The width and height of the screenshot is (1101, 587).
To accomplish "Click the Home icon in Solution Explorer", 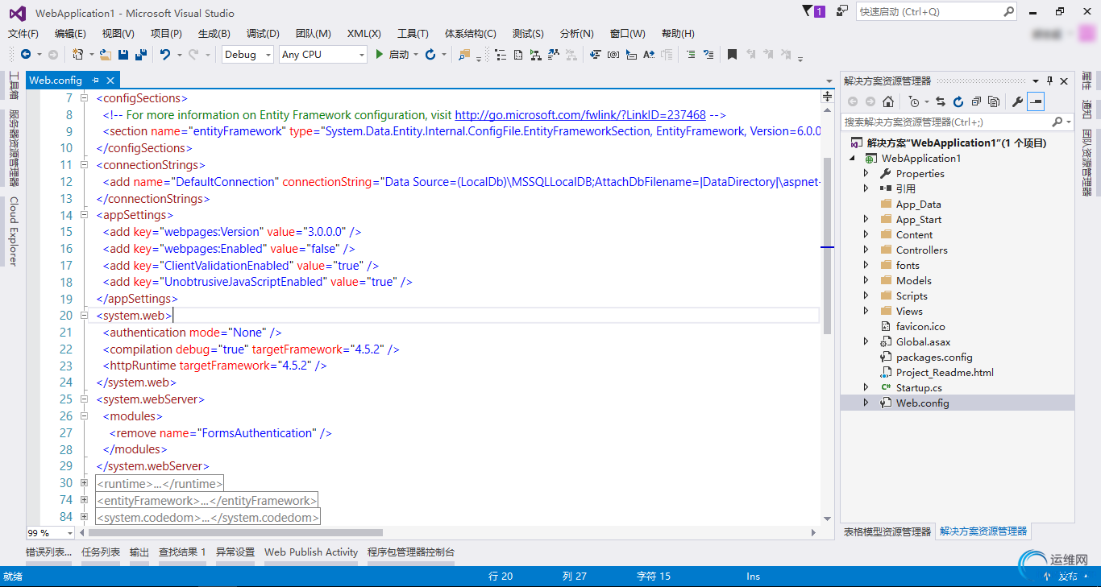I will [887, 101].
